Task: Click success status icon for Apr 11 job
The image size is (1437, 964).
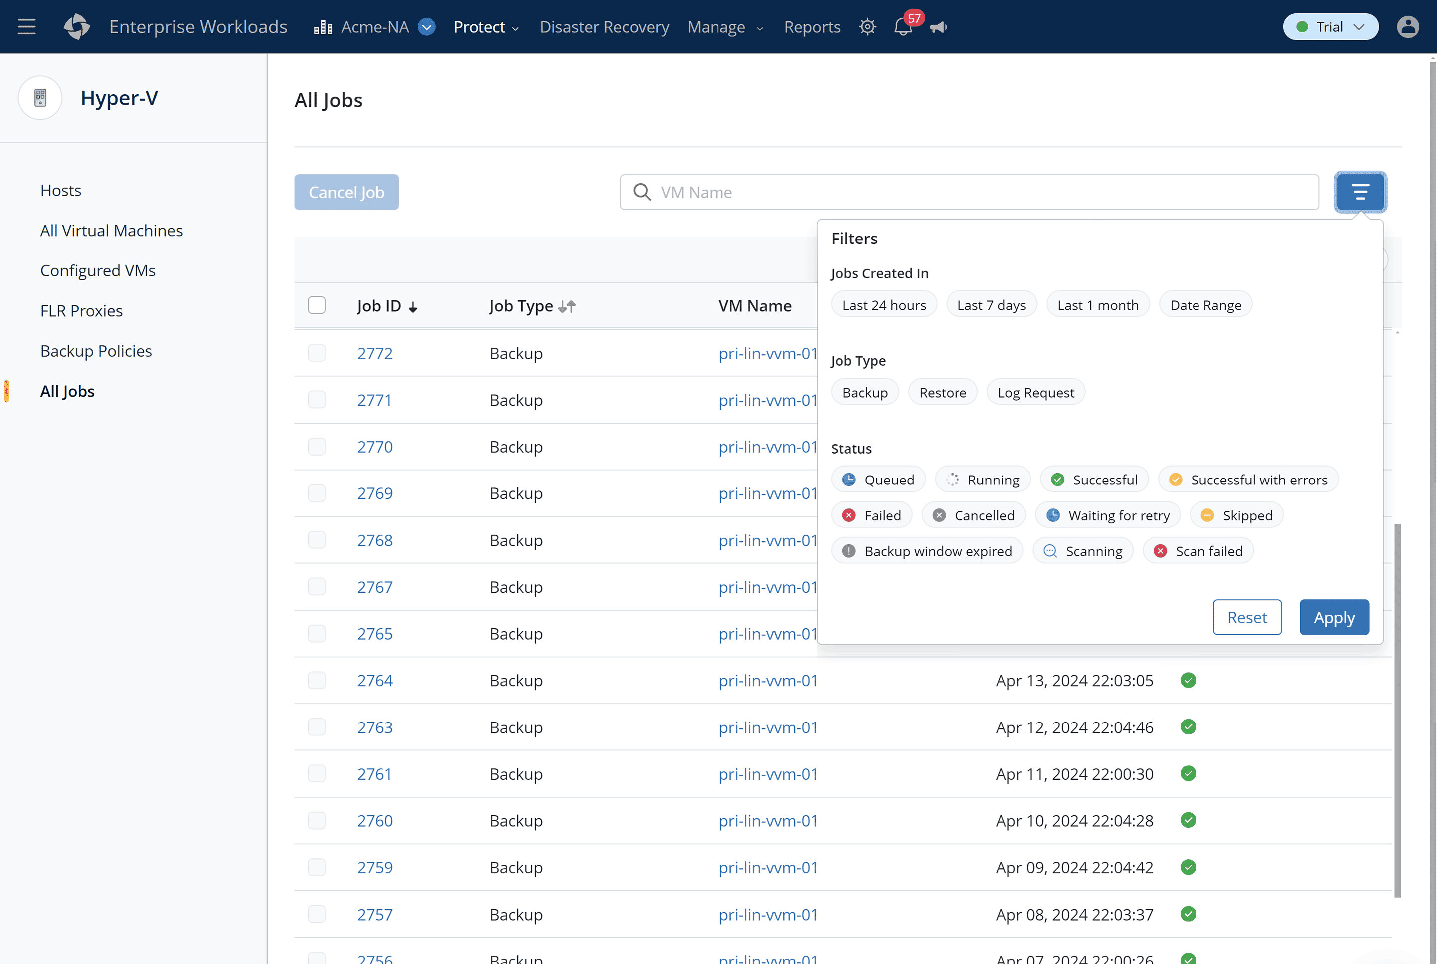Action: click(x=1188, y=773)
